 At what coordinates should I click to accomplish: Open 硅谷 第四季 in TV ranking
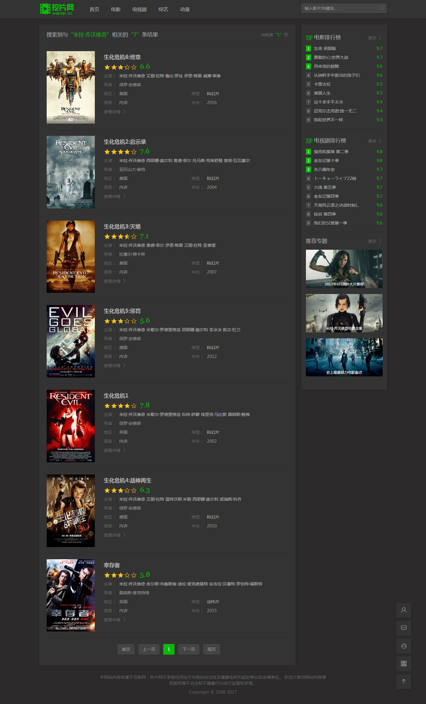(325, 214)
